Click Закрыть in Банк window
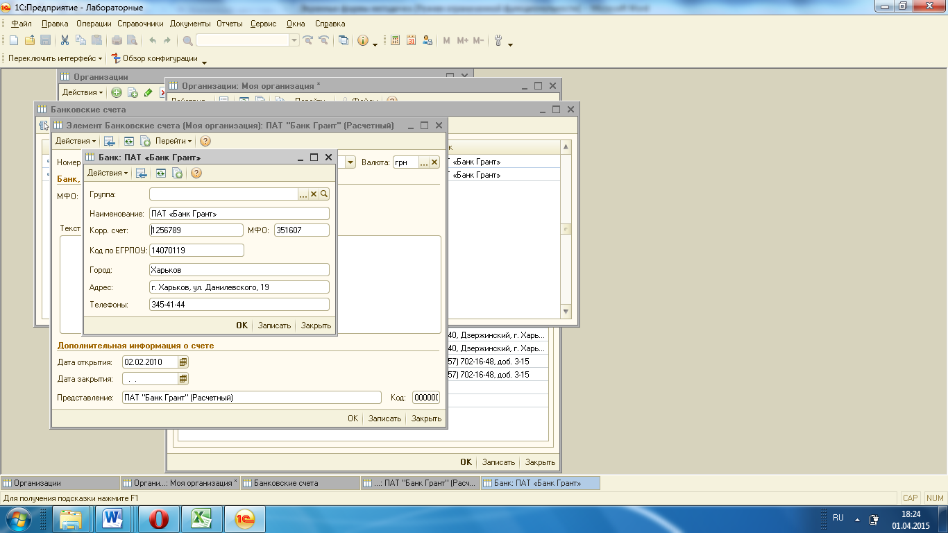Screen dimensions: 948x533 pos(316,325)
